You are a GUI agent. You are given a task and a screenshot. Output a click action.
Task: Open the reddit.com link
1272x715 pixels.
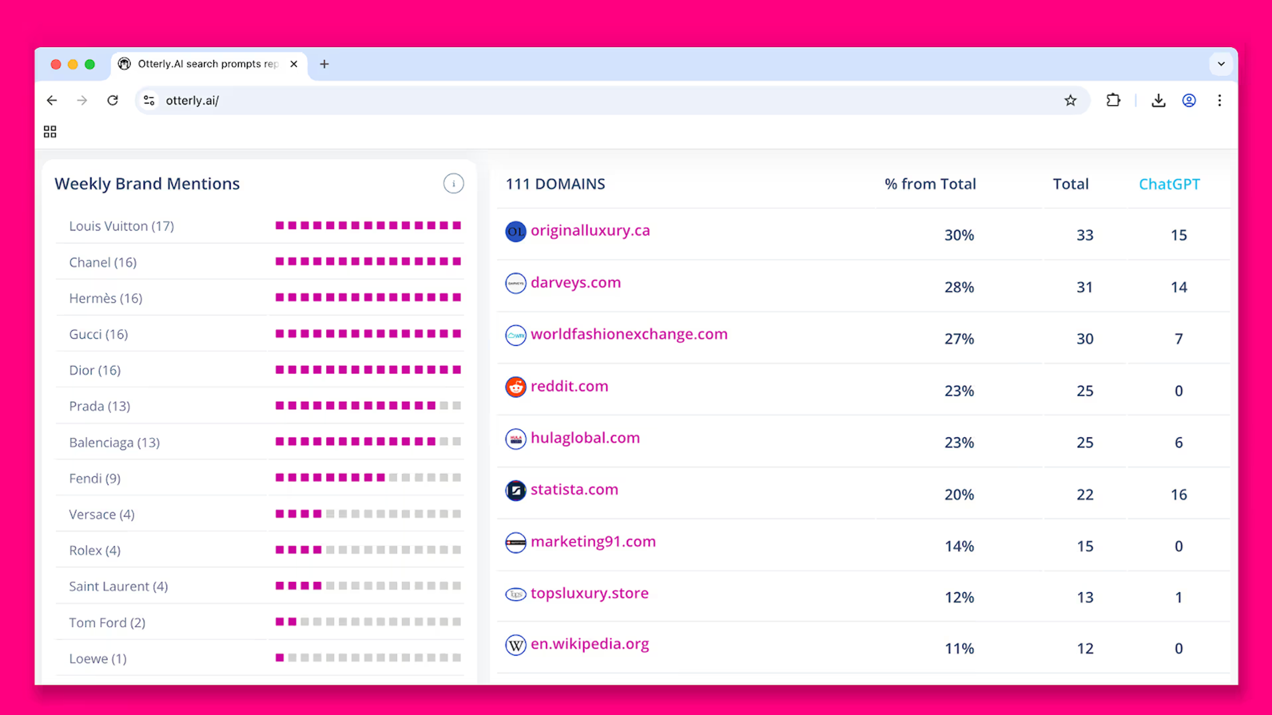point(569,386)
